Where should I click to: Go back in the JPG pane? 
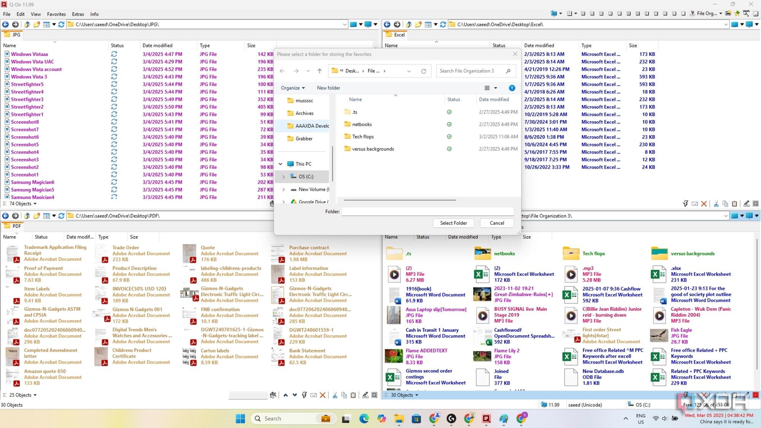coord(5,24)
